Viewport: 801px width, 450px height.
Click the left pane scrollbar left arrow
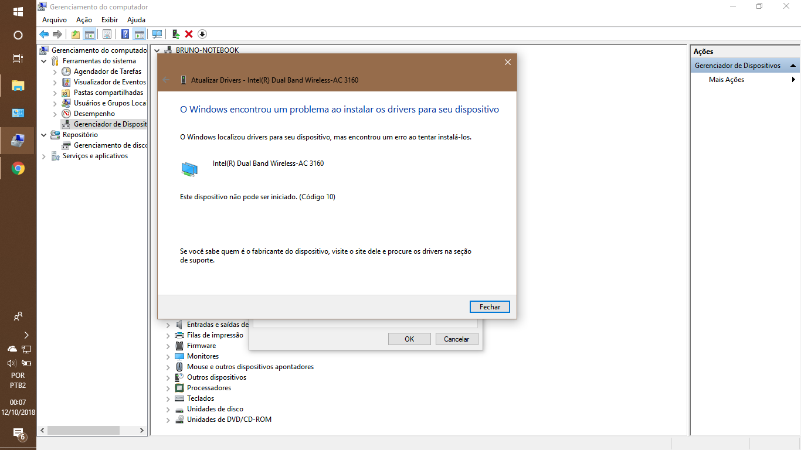[x=42, y=430]
